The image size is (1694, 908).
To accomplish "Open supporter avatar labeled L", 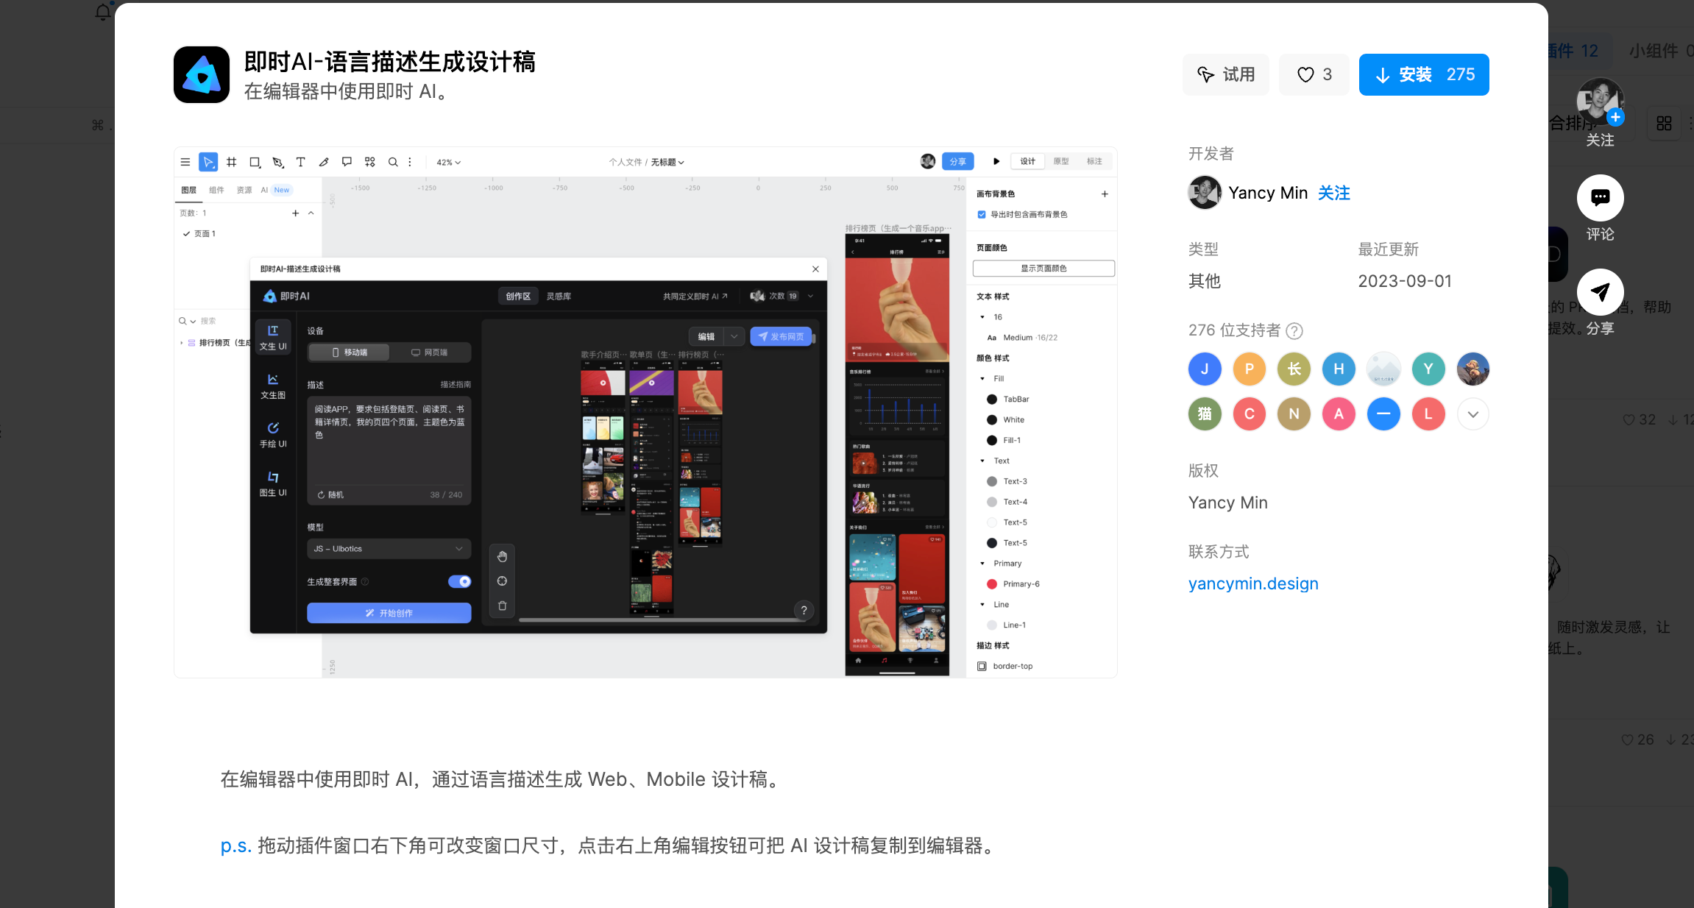I will click(x=1428, y=414).
